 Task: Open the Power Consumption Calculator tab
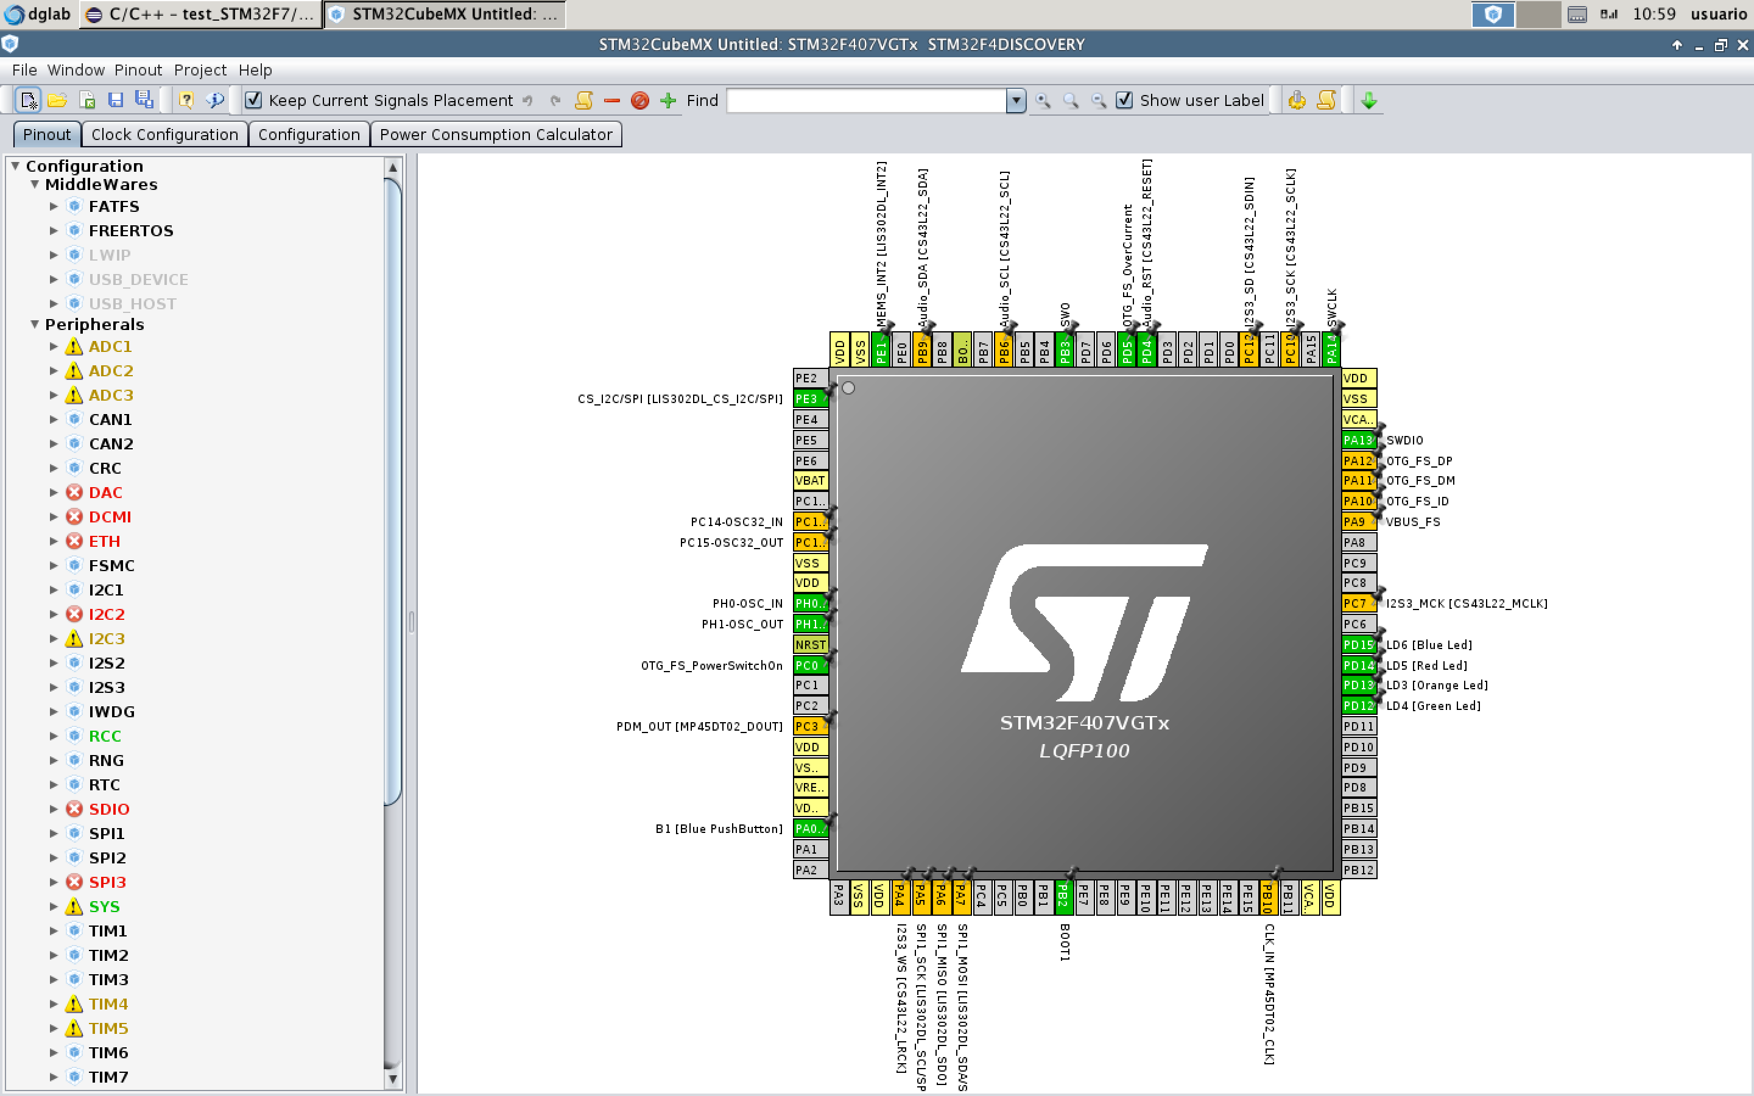pyautogui.click(x=496, y=135)
